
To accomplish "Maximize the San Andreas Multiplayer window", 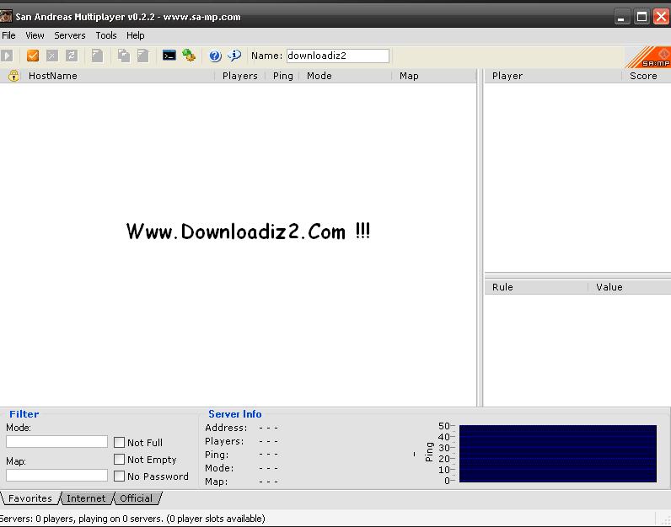I will click(x=641, y=17).
